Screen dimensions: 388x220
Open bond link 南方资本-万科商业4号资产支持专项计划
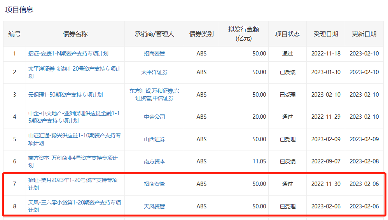[73, 161]
